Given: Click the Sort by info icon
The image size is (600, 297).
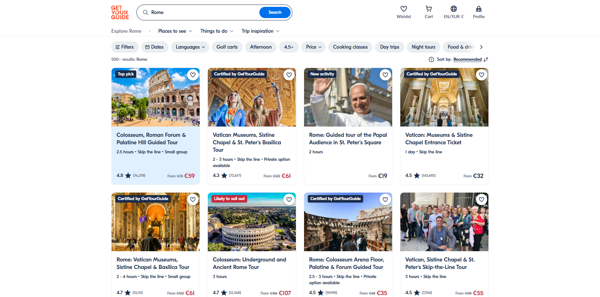Looking at the screenshot, I should pos(431,59).
